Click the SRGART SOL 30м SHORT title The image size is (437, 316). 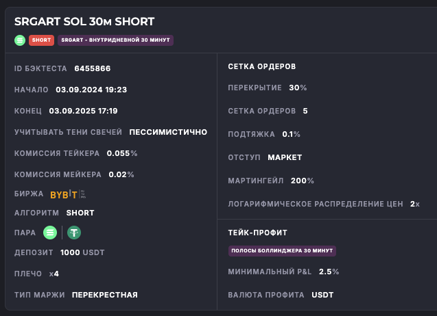[84, 22]
